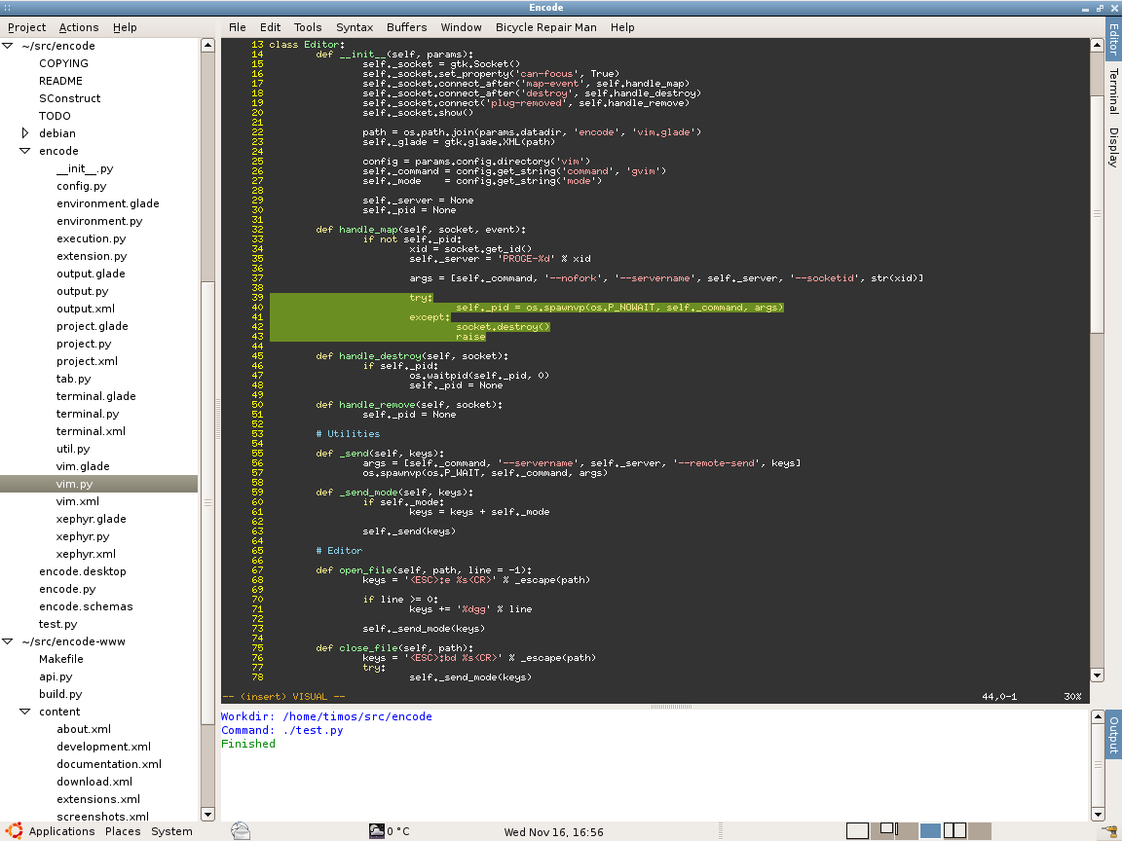This screenshot has height=841, width=1122.
Task: Click the up arrow of the editor scrollbar
Action: click(x=1097, y=45)
